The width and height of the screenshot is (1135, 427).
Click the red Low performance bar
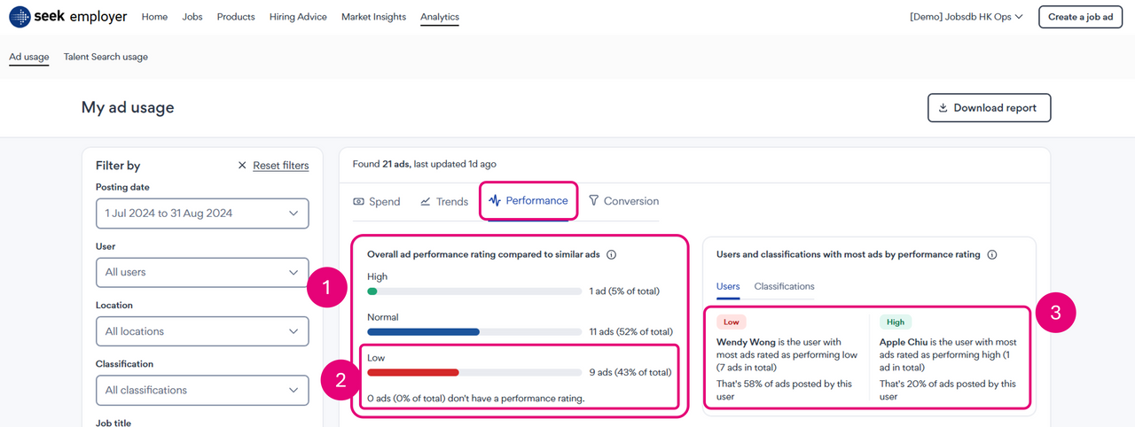[x=413, y=372]
